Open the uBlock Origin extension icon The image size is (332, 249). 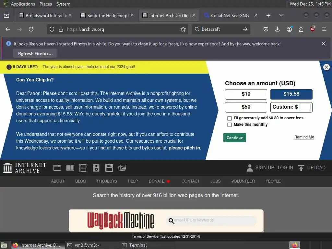coord(313,29)
